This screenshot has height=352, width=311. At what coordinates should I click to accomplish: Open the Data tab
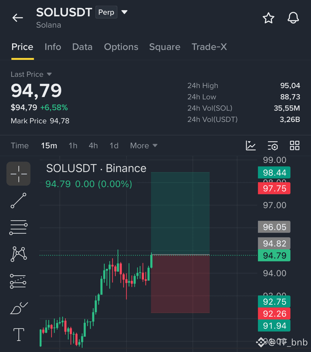[x=82, y=47]
